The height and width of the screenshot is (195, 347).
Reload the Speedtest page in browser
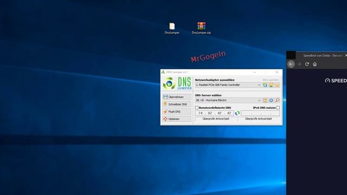click(307, 64)
